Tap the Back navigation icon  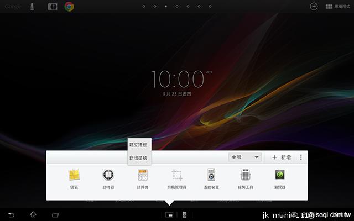(x=11, y=215)
